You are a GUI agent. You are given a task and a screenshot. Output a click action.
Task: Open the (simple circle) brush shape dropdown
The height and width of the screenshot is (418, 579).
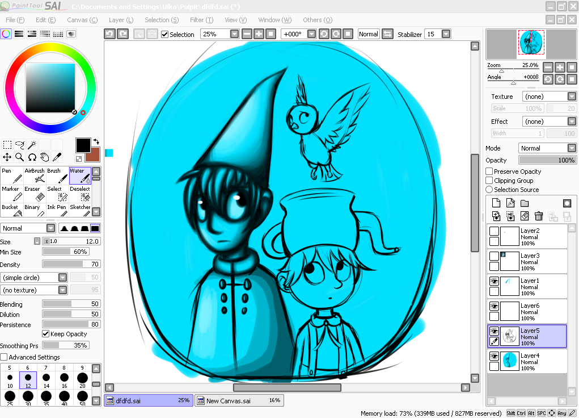[63, 277]
